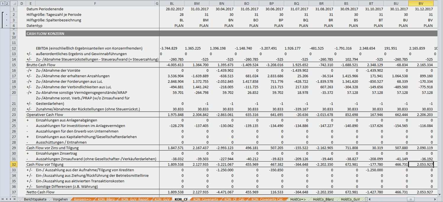Select column header BL
This screenshot has height=202, width=443.
pos(172,3)
